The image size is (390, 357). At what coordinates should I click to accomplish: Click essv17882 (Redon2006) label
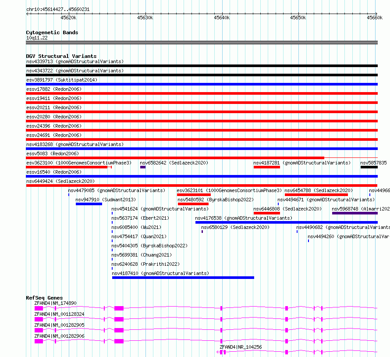coord(54,89)
